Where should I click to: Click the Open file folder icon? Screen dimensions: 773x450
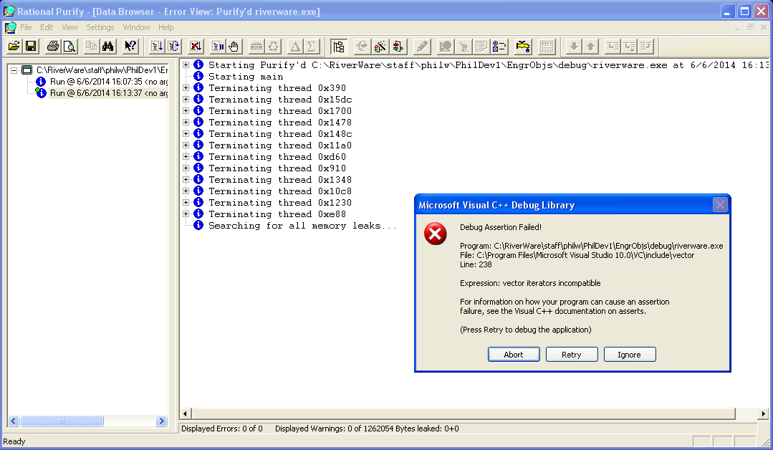14,47
